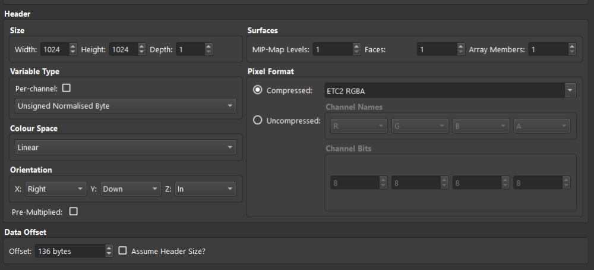The height and width of the screenshot is (270, 594).
Task: Increase the data Offset bytes value
Action: click(109, 248)
